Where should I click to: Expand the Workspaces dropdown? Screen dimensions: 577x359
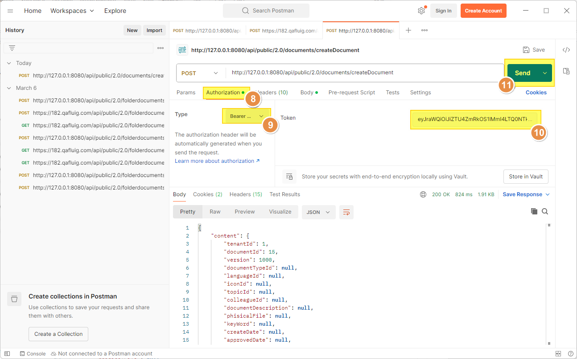tap(72, 11)
